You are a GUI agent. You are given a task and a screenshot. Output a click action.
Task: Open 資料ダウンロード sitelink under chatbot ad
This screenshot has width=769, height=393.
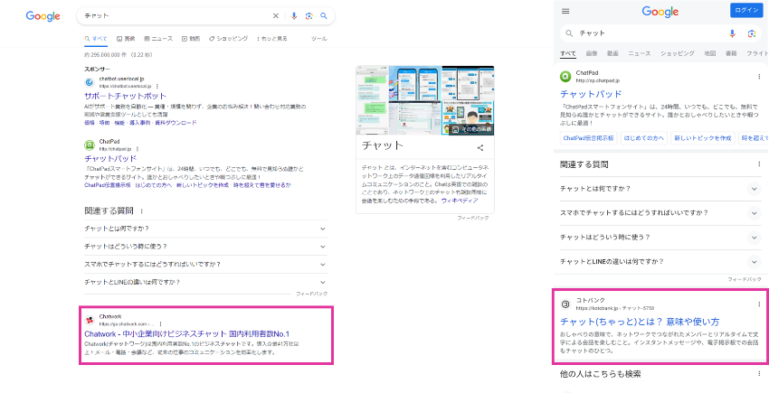click(176, 123)
